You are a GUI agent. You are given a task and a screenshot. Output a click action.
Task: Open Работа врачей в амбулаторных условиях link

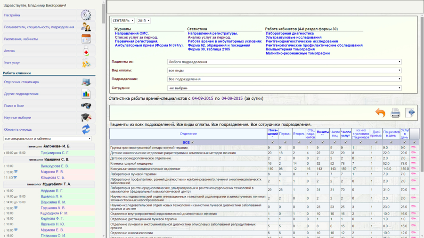[x=225, y=41]
